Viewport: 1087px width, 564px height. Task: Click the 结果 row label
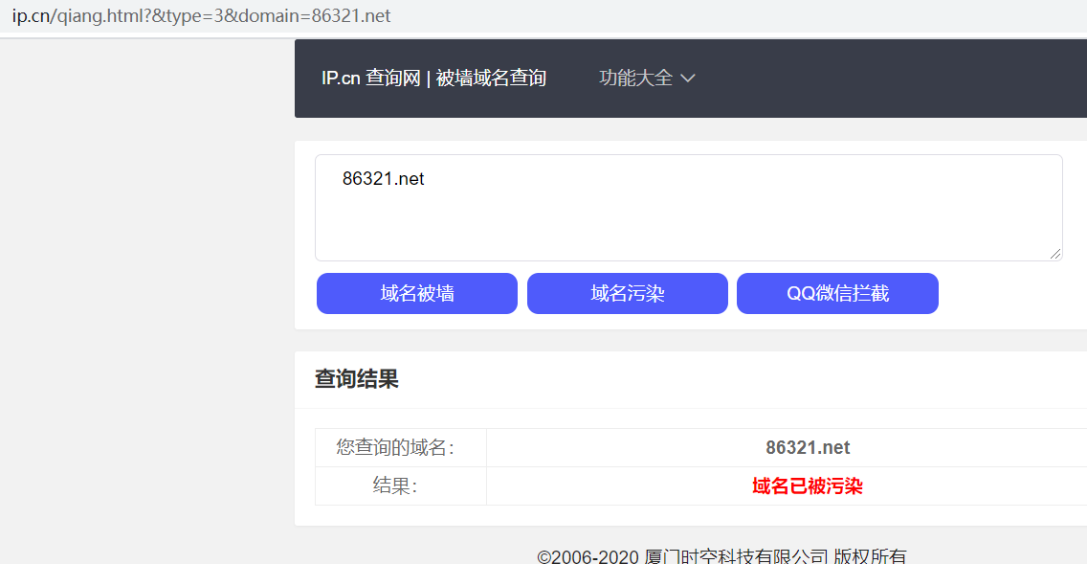coord(395,485)
